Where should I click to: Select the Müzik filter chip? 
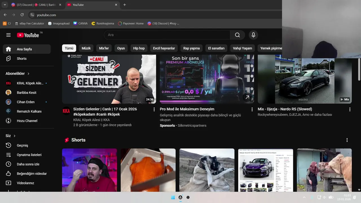86,48
